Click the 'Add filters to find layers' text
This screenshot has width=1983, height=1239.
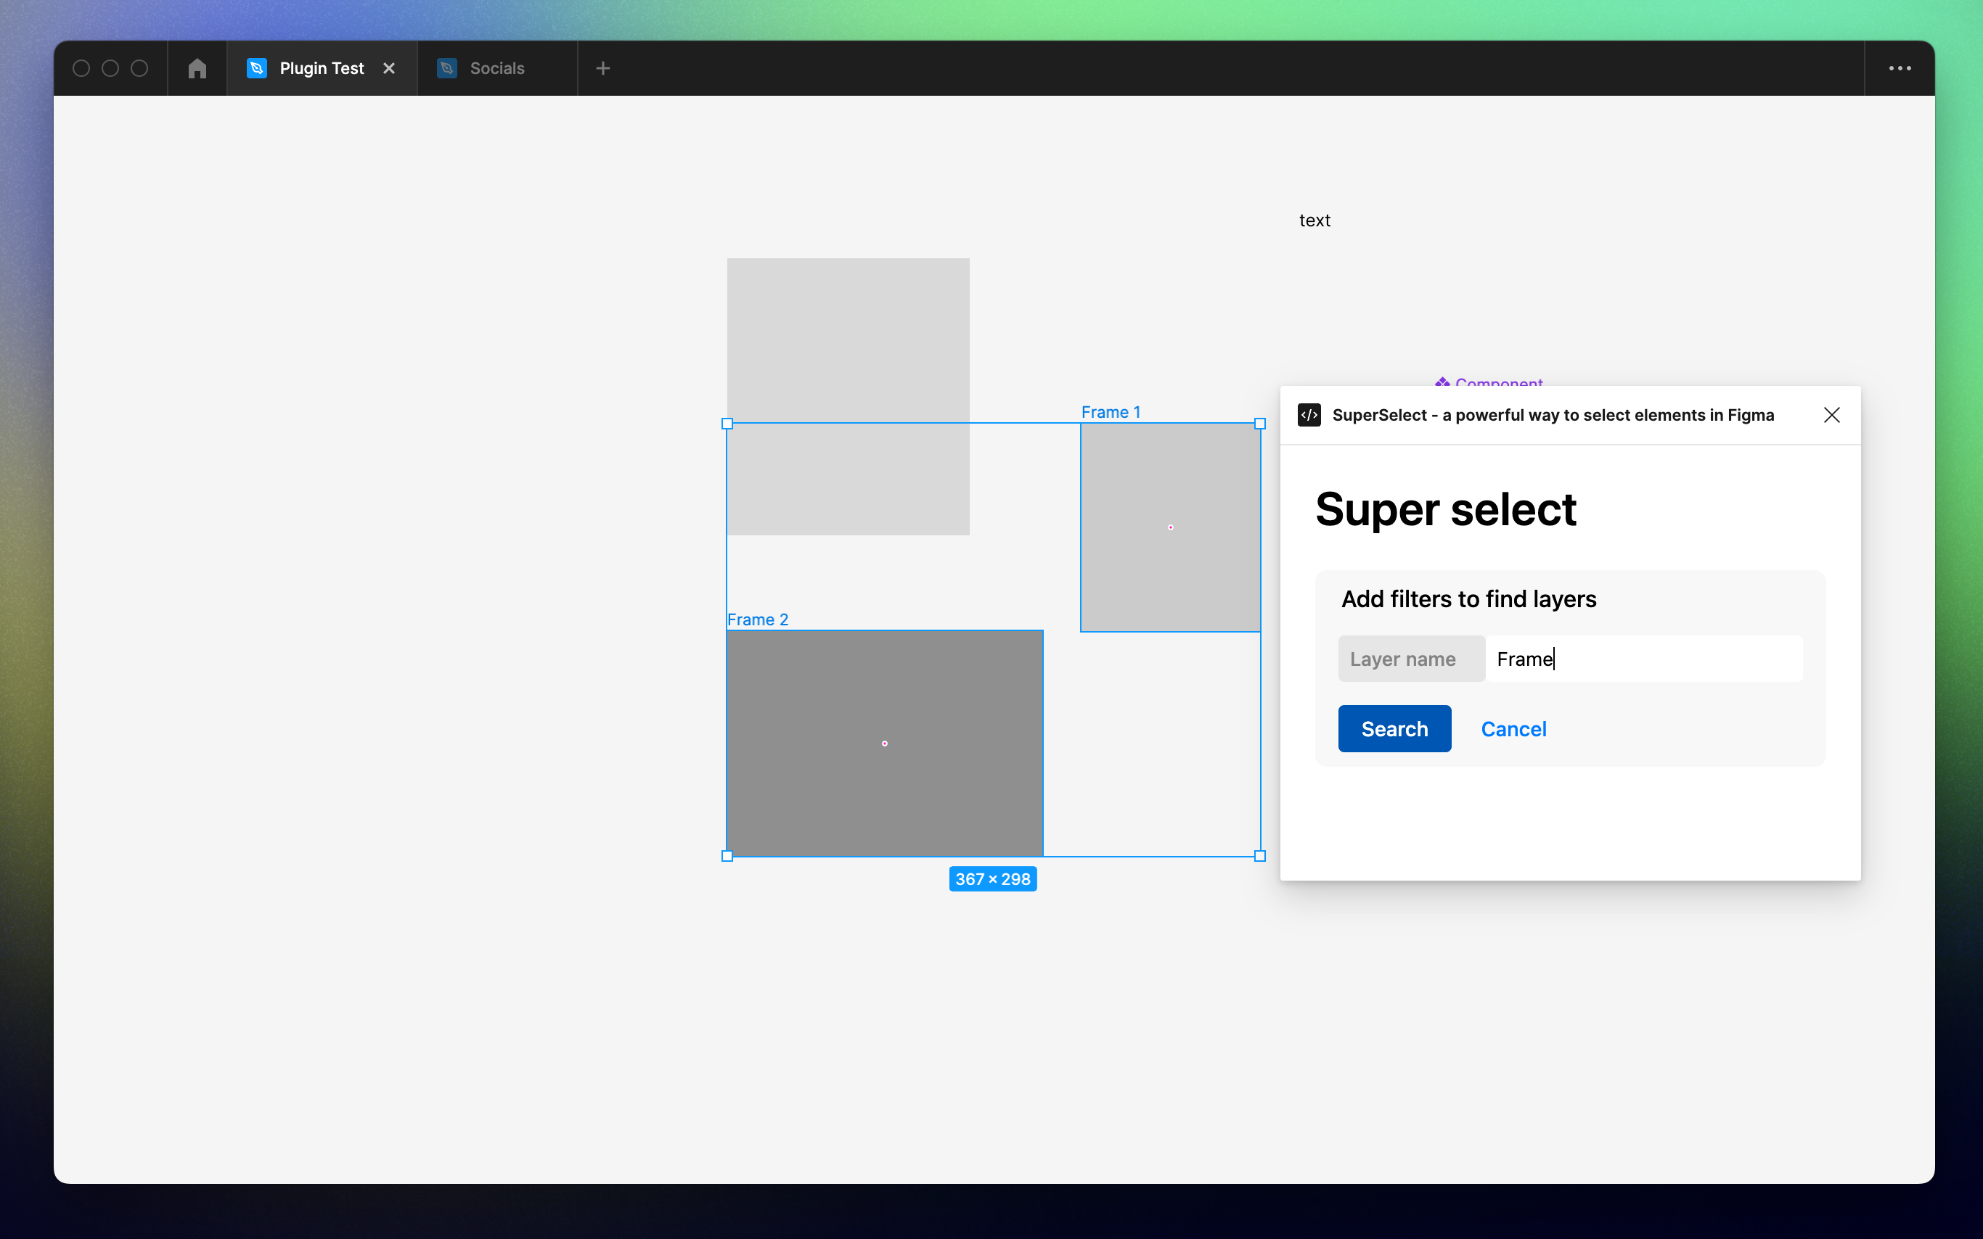tap(1468, 599)
